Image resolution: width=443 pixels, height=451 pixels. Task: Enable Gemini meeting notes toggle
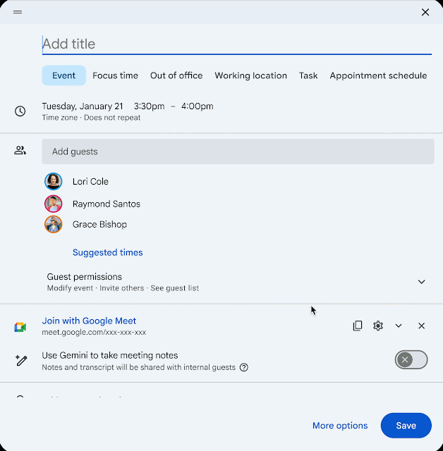(411, 360)
